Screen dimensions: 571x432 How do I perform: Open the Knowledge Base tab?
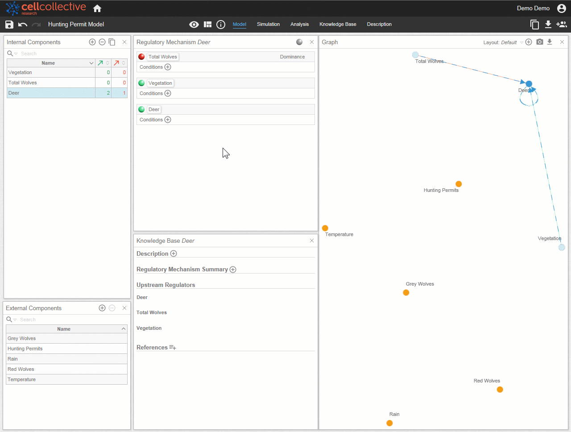click(338, 25)
